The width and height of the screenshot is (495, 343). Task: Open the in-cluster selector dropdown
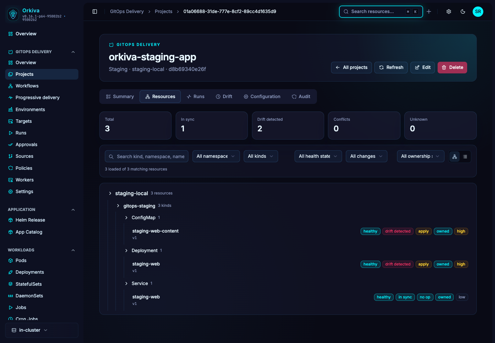[42, 330]
